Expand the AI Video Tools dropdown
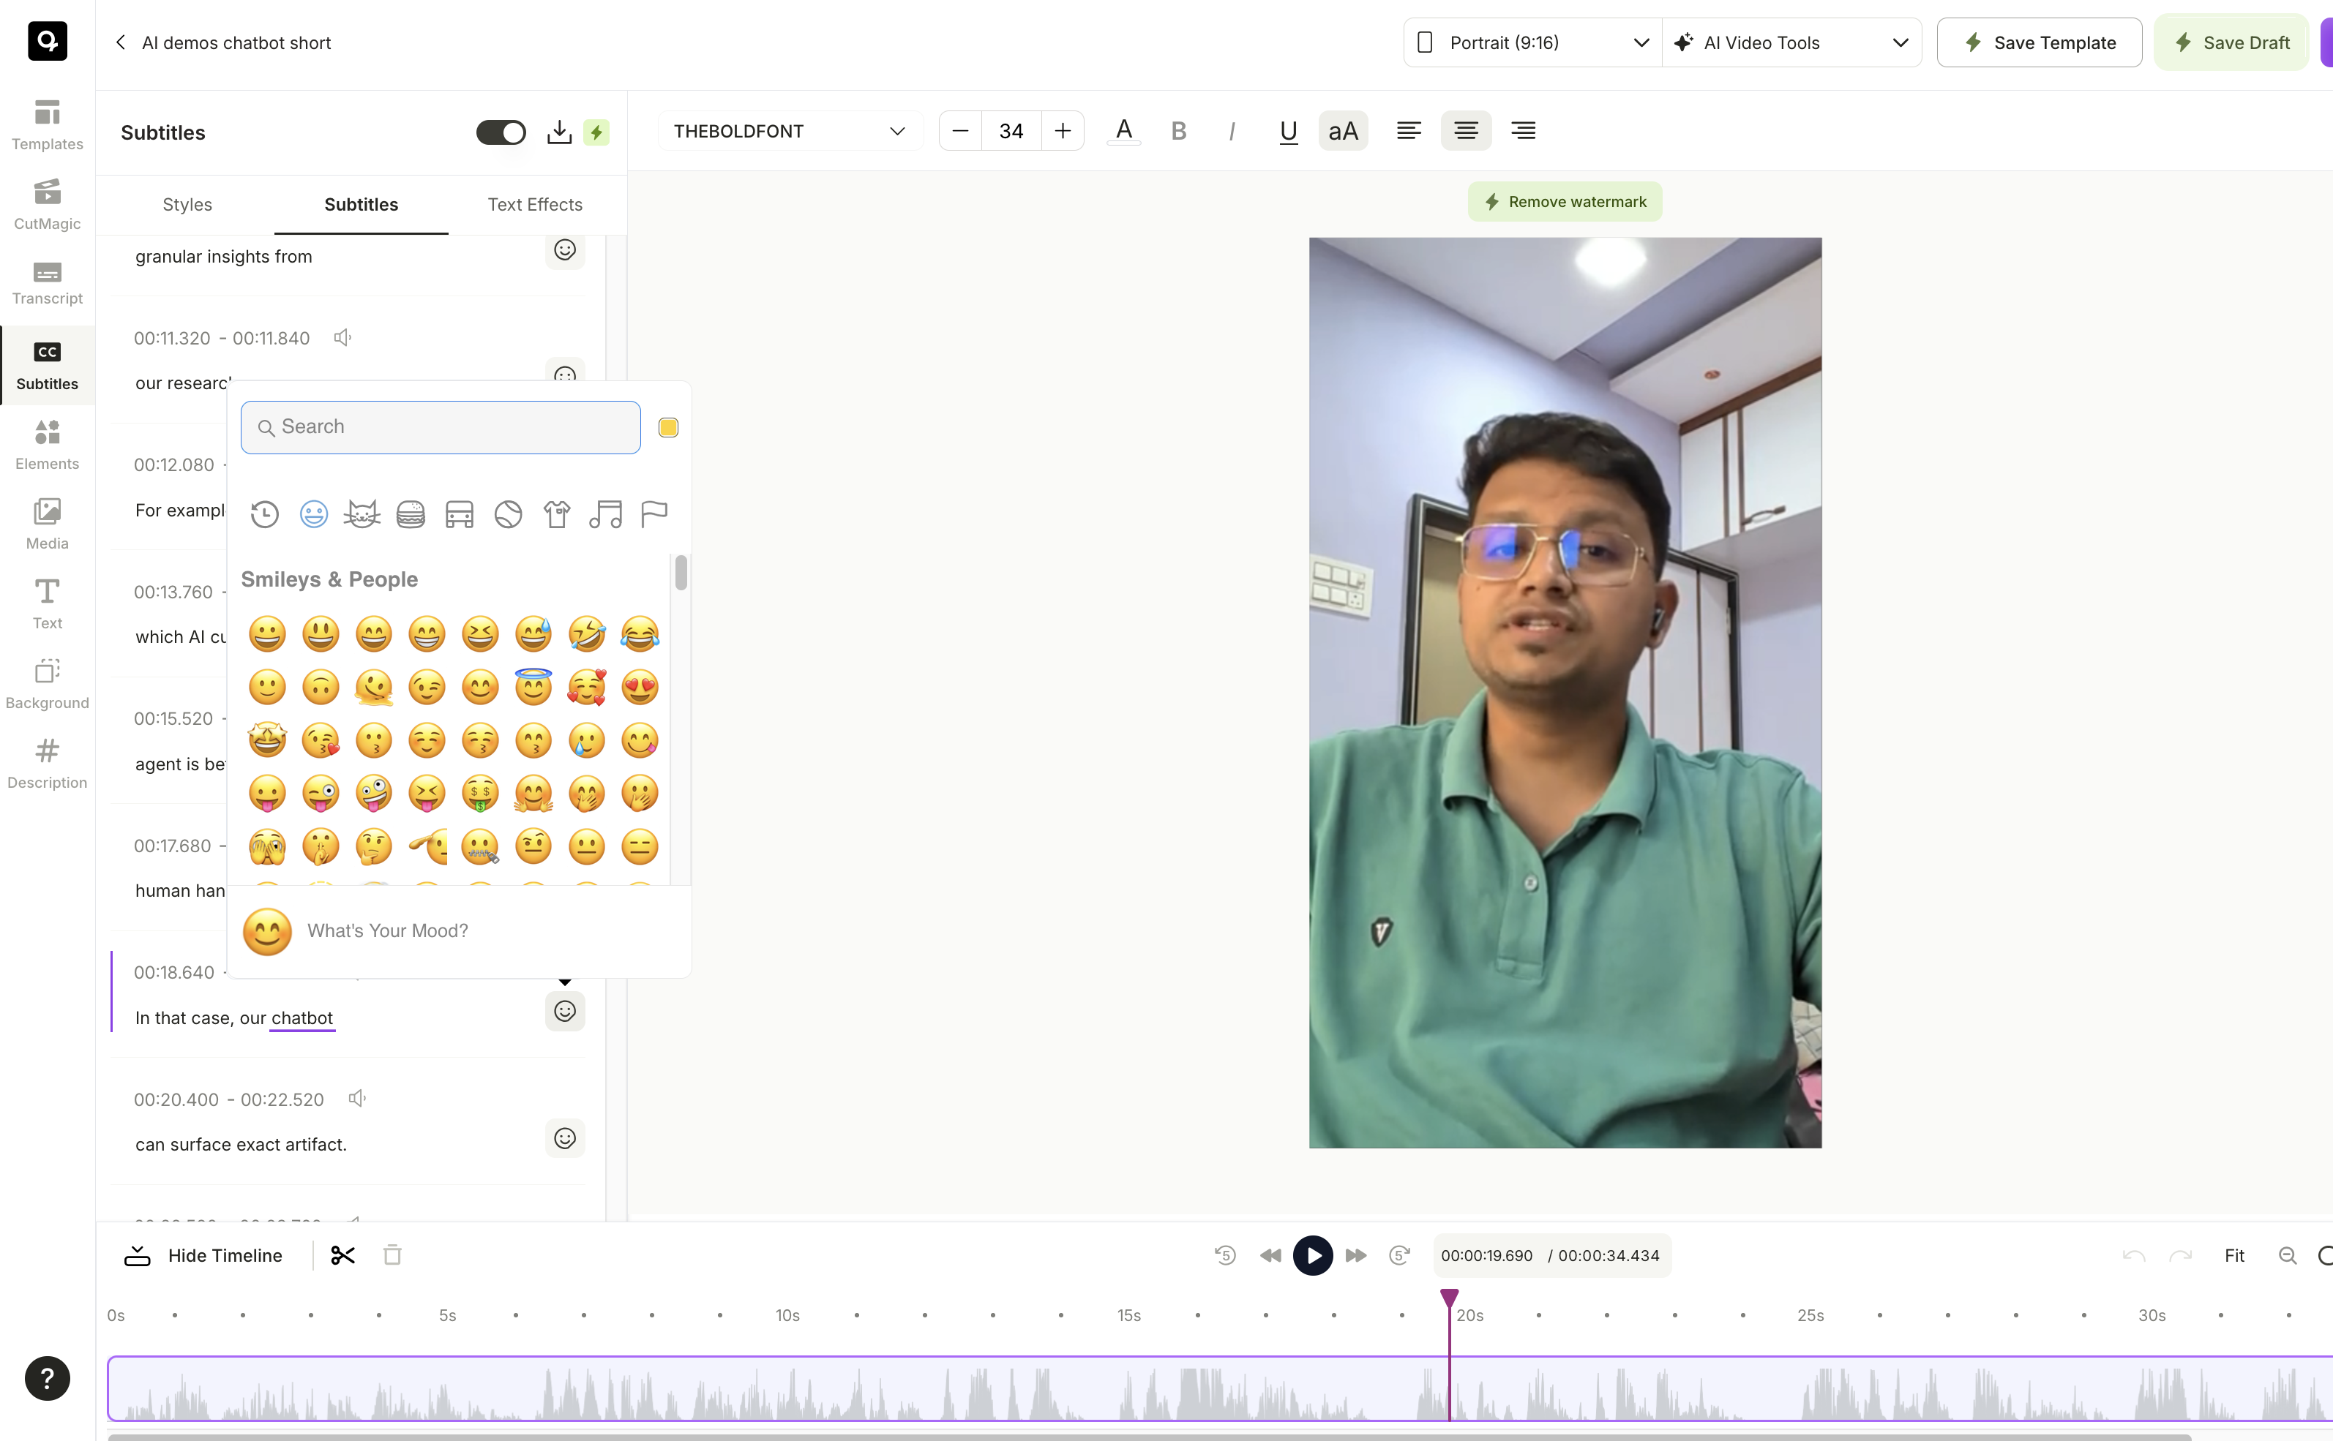This screenshot has height=1441, width=2333. click(x=1791, y=42)
